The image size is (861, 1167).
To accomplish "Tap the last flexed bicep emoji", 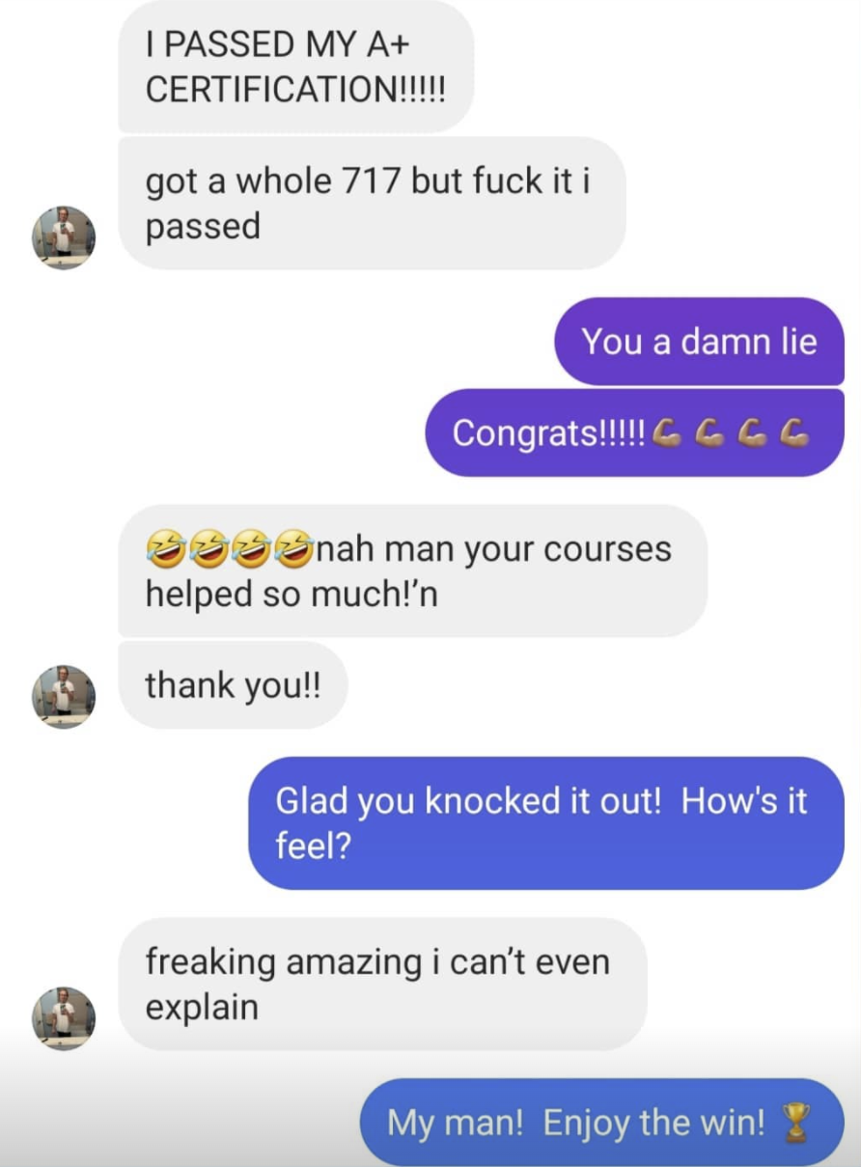I will tap(794, 433).
